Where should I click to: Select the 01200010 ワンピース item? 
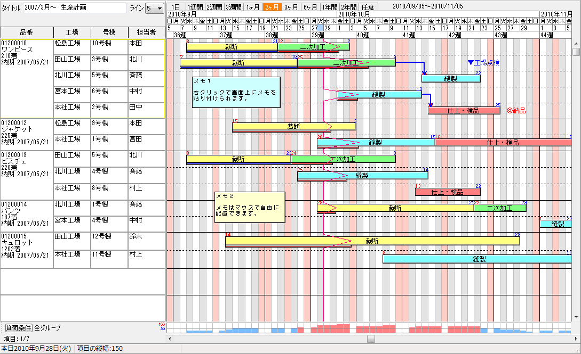[x=26, y=56]
